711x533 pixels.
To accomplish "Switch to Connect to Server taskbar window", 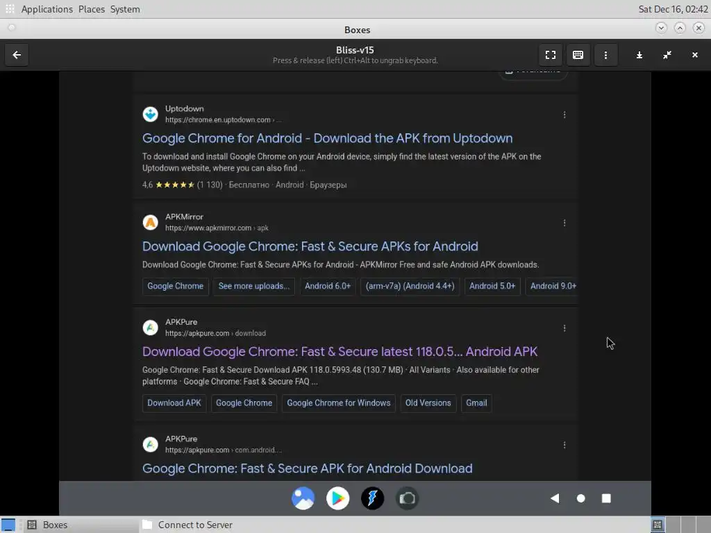I will coord(195,525).
